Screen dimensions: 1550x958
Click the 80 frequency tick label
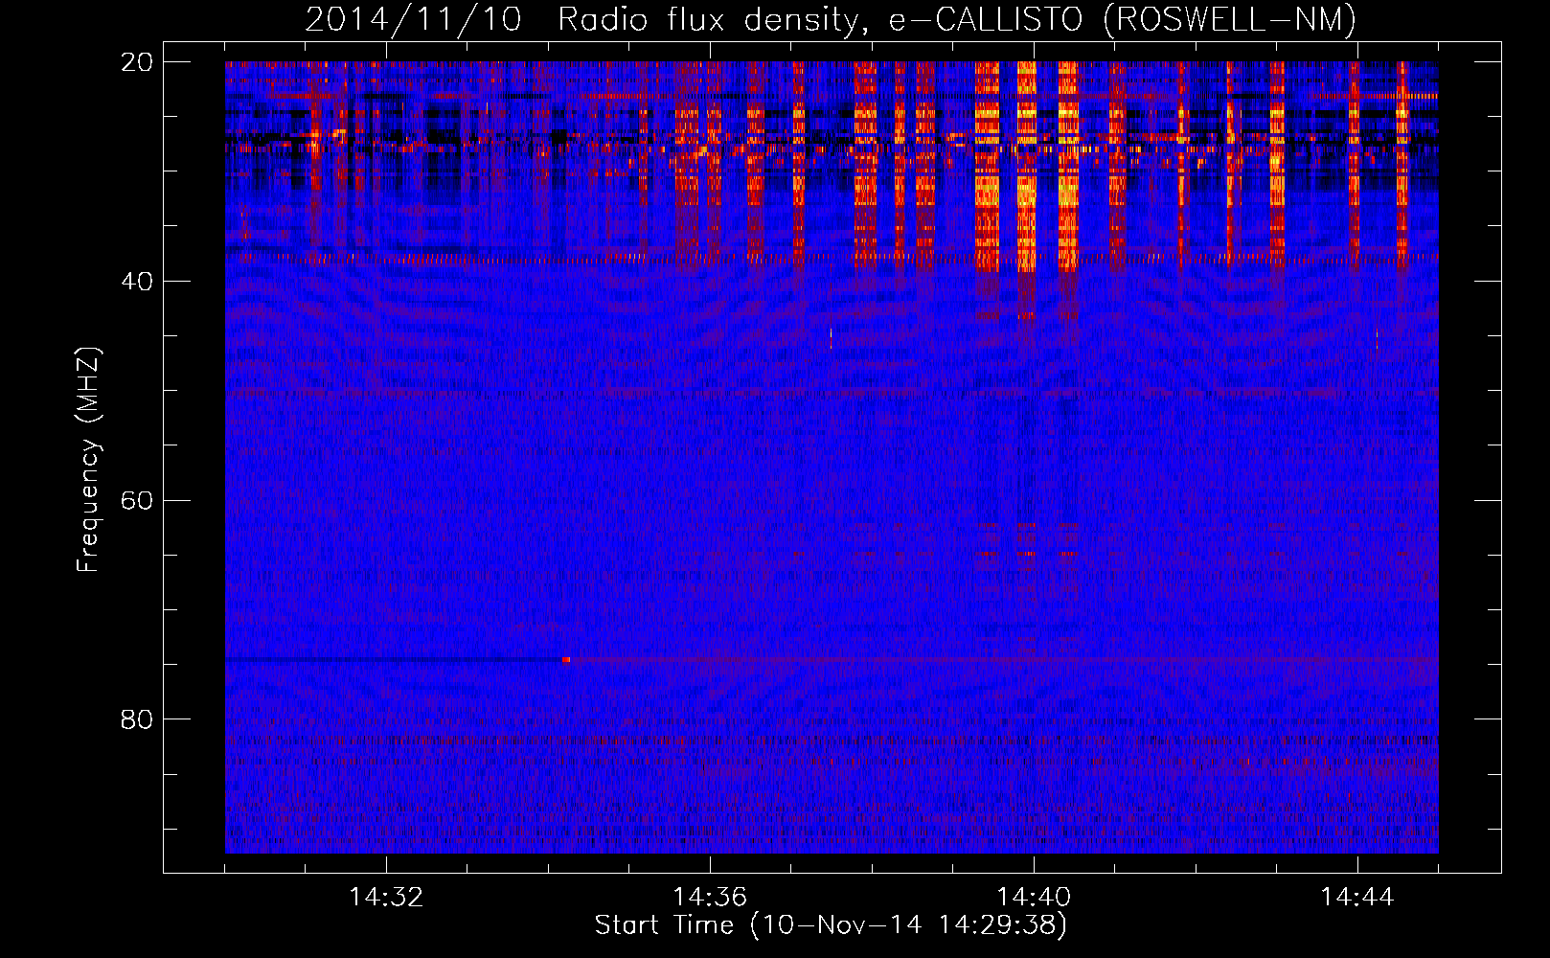(x=136, y=719)
